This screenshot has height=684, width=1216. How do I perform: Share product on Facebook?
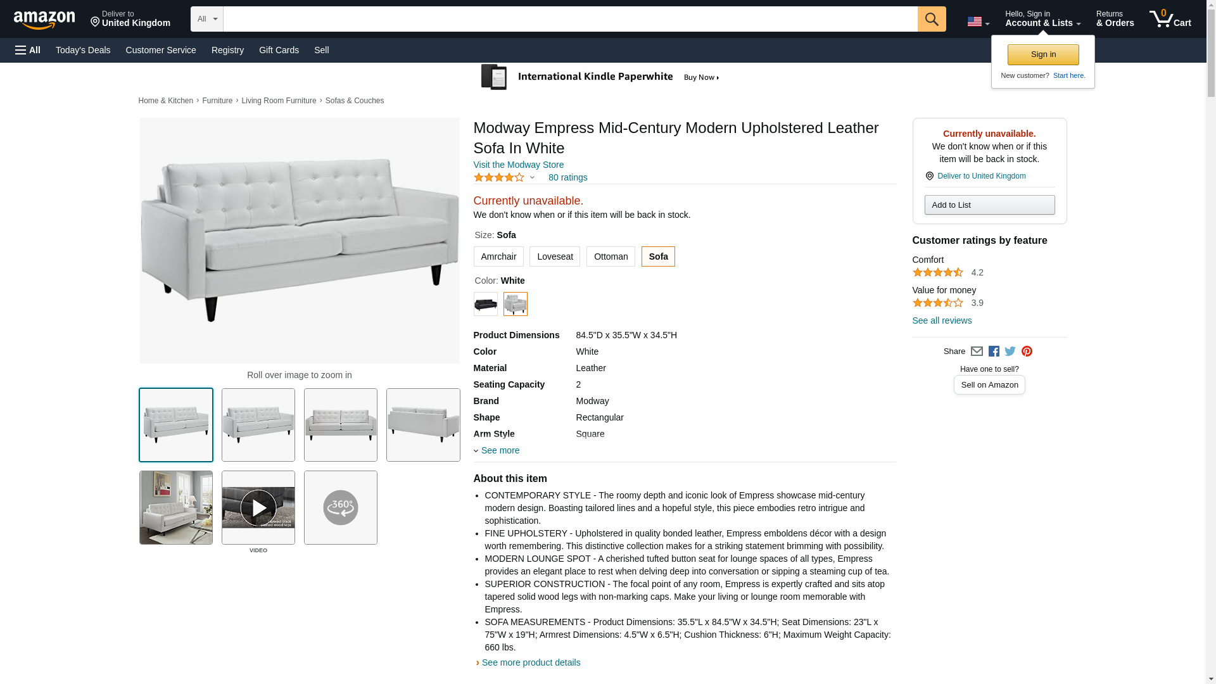[994, 351]
